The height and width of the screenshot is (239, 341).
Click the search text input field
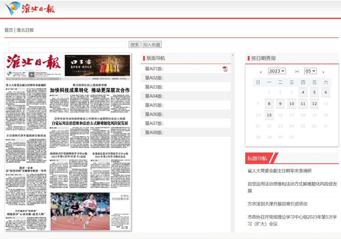pyautogui.click(x=67, y=45)
